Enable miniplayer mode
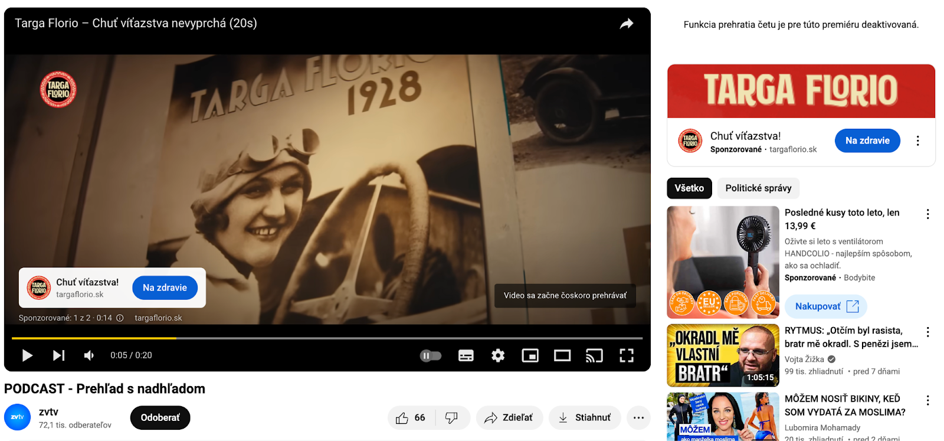 point(530,355)
